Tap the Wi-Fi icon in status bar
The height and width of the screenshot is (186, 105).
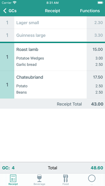(x=15, y=3)
